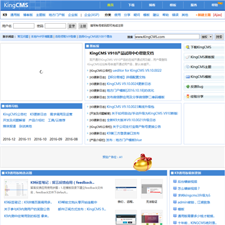
Task: Focus the 用户名 username field
Action: pyautogui.click(x=24, y=26)
